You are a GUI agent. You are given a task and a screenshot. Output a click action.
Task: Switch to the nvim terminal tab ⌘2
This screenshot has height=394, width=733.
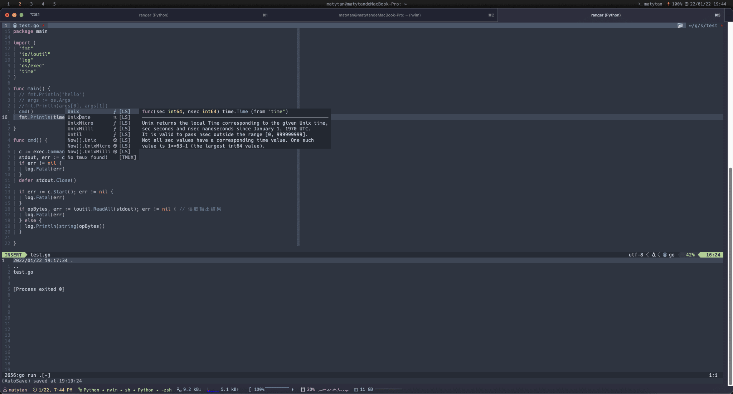(x=379, y=15)
